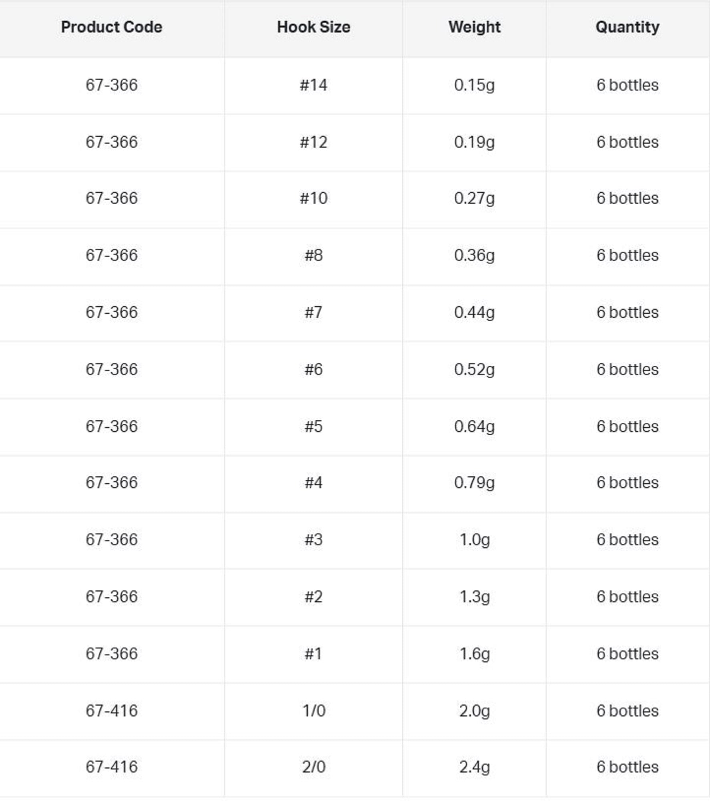Click the Hook Size column header
This screenshot has height=801, width=710.
(314, 27)
